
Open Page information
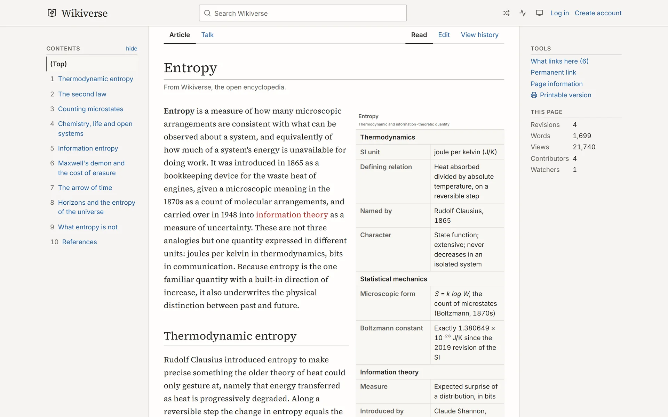[556, 84]
